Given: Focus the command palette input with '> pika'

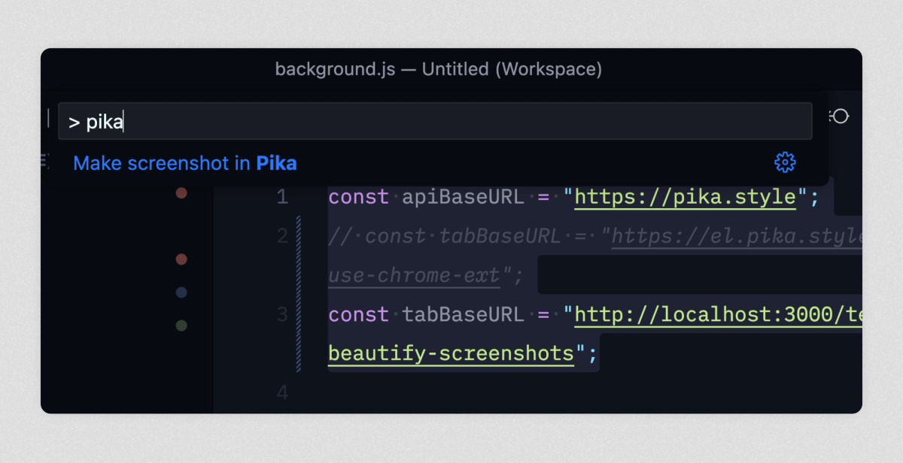Looking at the screenshot, I should coord(435,121).
